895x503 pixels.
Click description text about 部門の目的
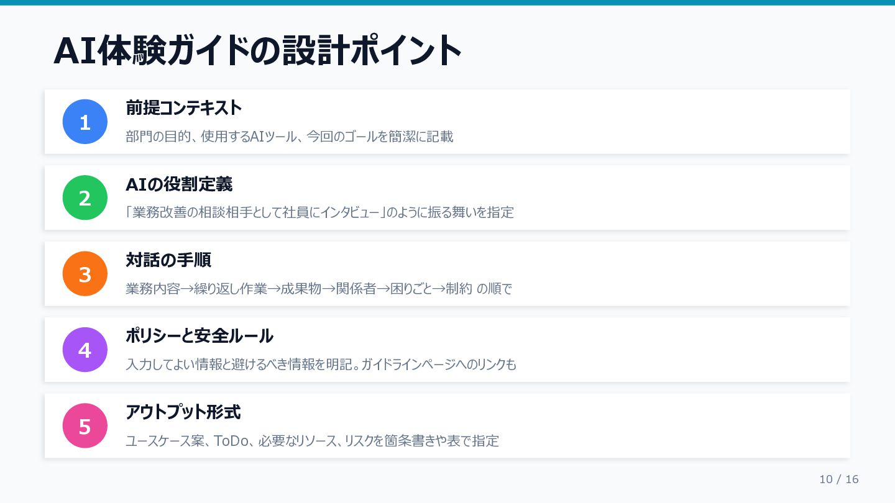coord(289,137)
